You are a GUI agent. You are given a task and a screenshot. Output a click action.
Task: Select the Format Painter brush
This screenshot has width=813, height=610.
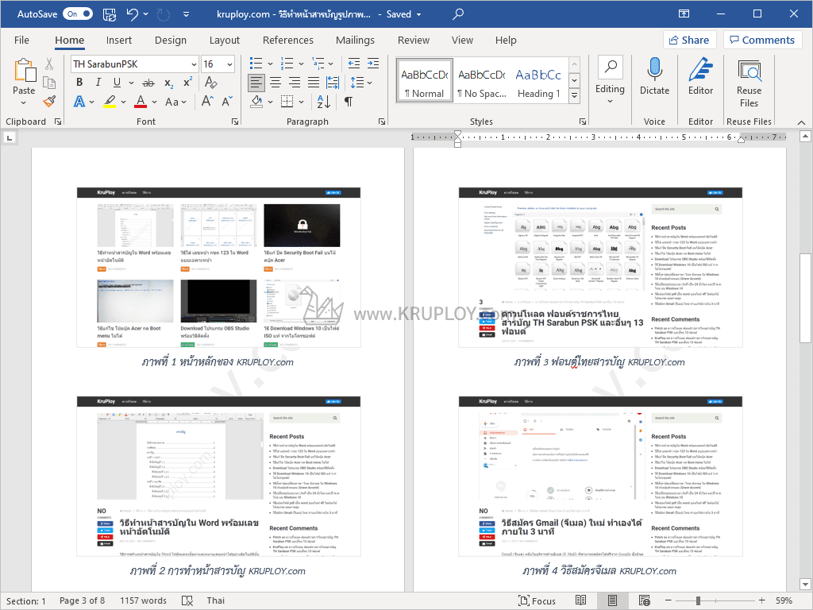coord(49,101)
